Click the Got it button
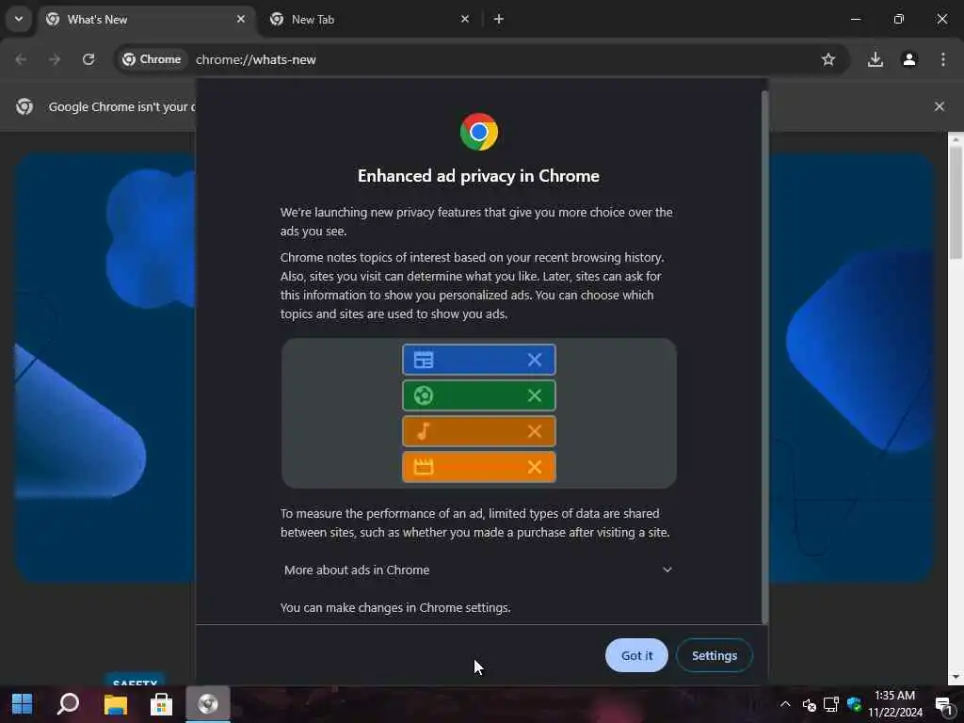Screen dimensions: 964x723 636,655
